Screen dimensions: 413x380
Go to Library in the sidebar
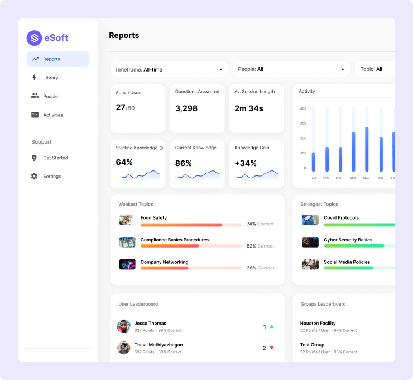[50, 78]
